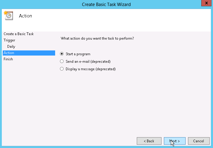
Task: Pick the Display a message radio circle
Action: point(62,69)
